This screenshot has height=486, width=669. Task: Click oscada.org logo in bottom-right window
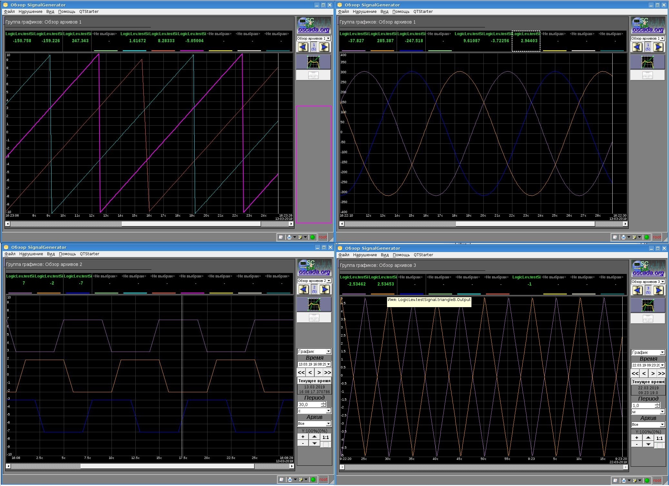coord(648,269)
